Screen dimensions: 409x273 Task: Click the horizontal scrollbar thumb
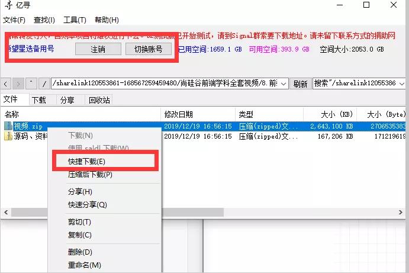(x=117, y=212)
